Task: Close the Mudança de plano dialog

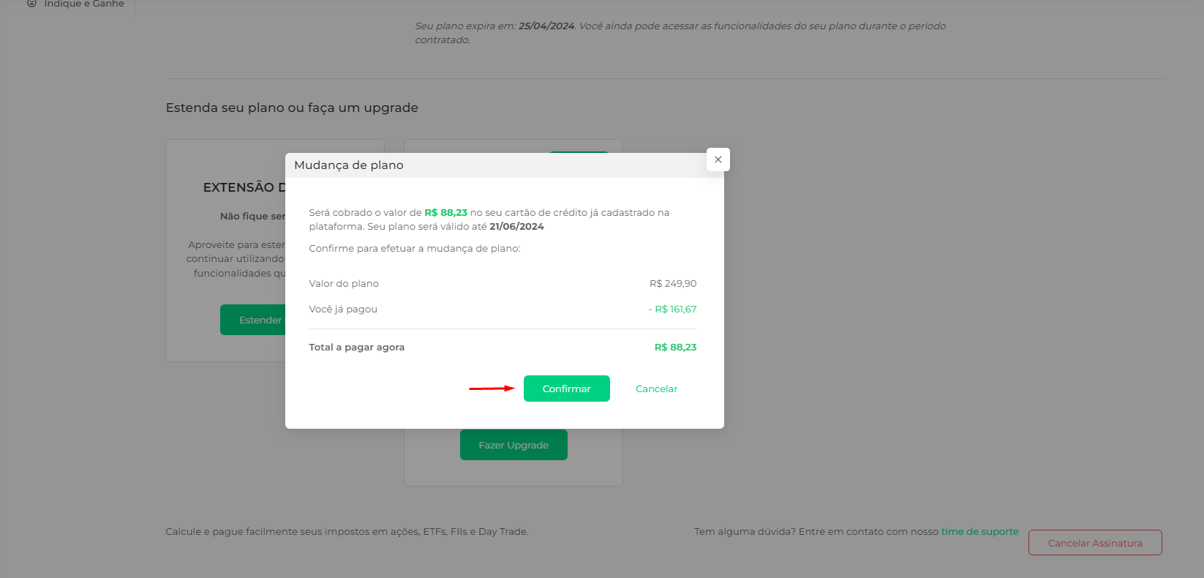Action: (x=718, y=159)
